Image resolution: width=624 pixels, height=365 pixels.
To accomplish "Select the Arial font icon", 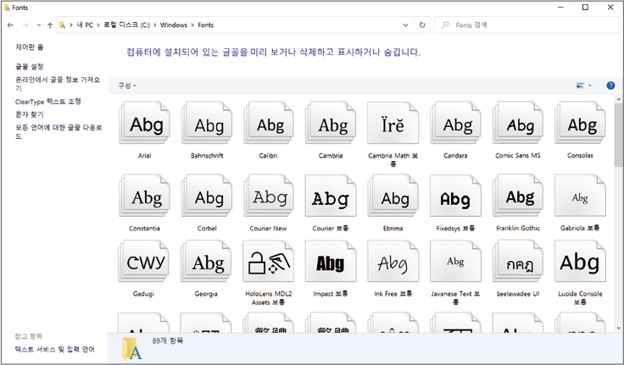I will pyautogui.click(x=144, y=123).
